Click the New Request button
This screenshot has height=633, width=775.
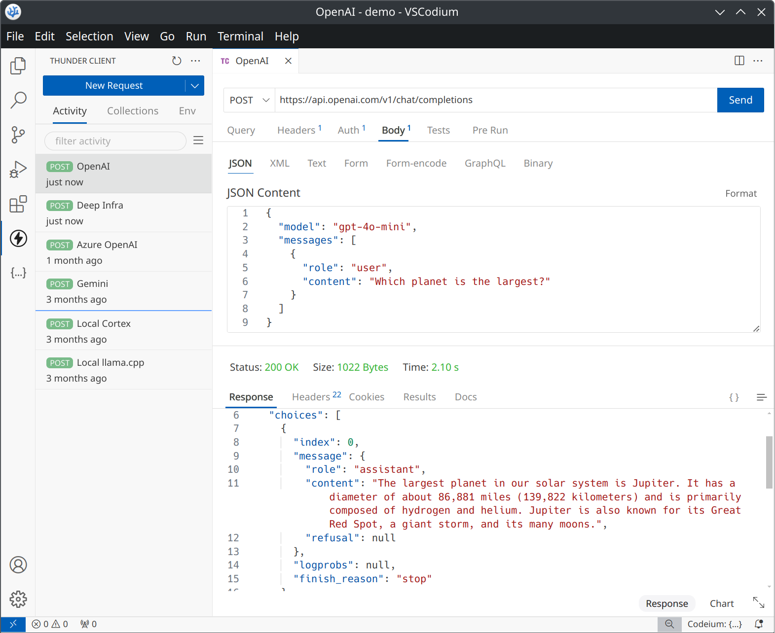point(114,86)
